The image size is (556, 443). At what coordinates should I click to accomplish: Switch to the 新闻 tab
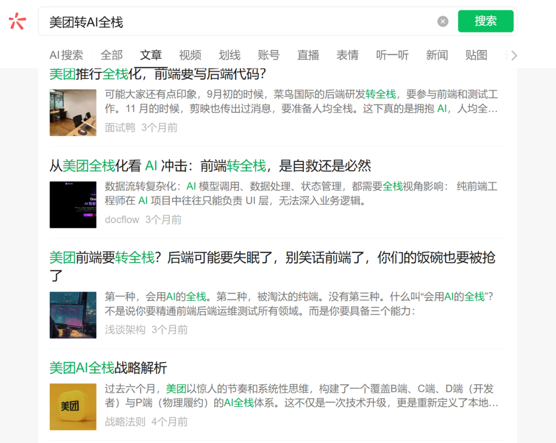point(437,55)
